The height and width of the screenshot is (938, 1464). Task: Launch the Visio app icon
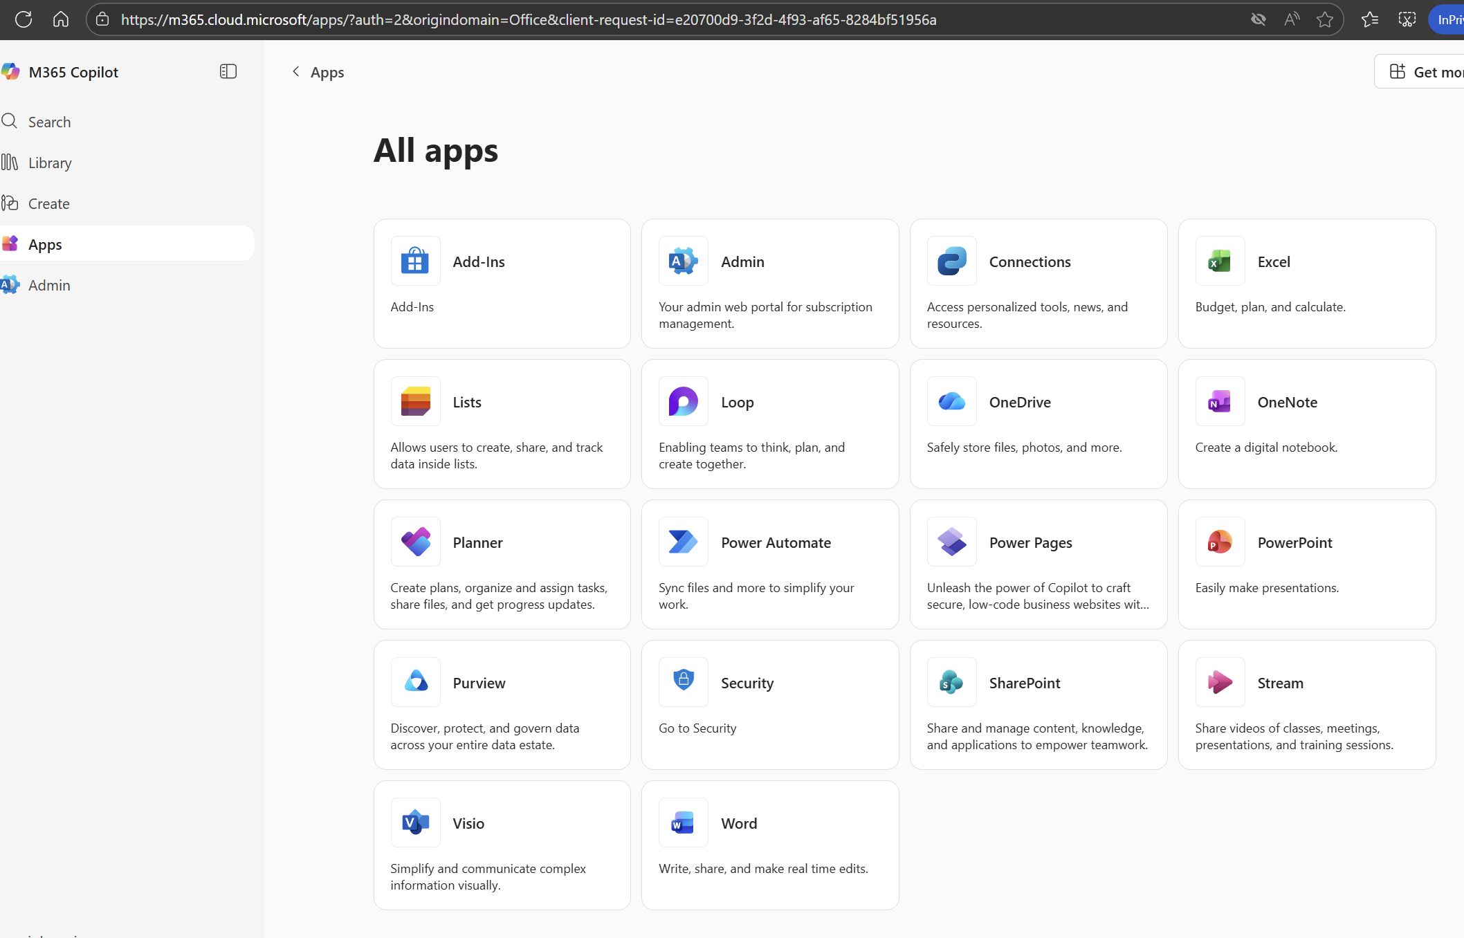point(415,823)
